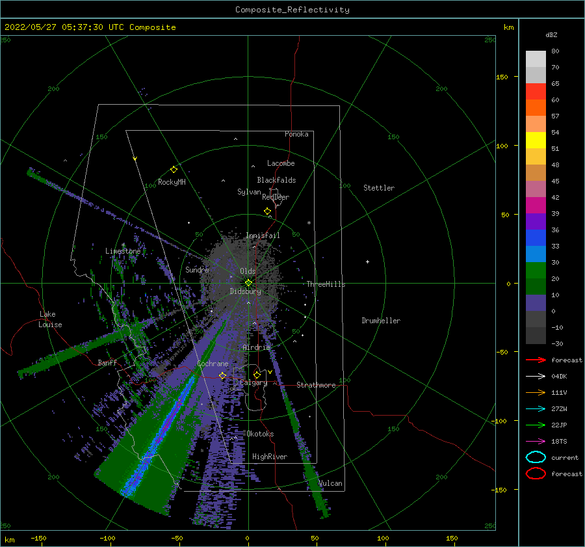Click the Olds city label
The image size is (585, 547).
[248, 271]
